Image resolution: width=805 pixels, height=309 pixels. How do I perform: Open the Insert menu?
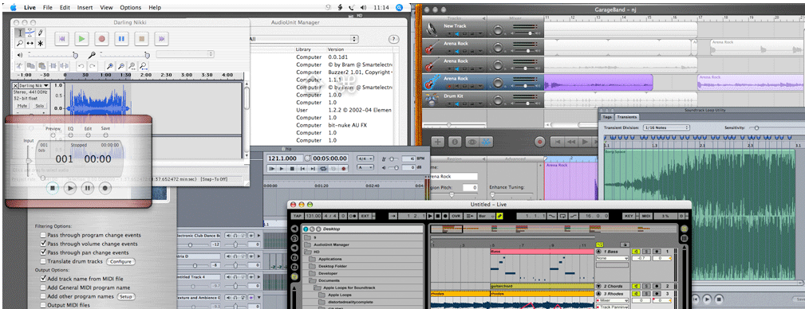point(85,8)
